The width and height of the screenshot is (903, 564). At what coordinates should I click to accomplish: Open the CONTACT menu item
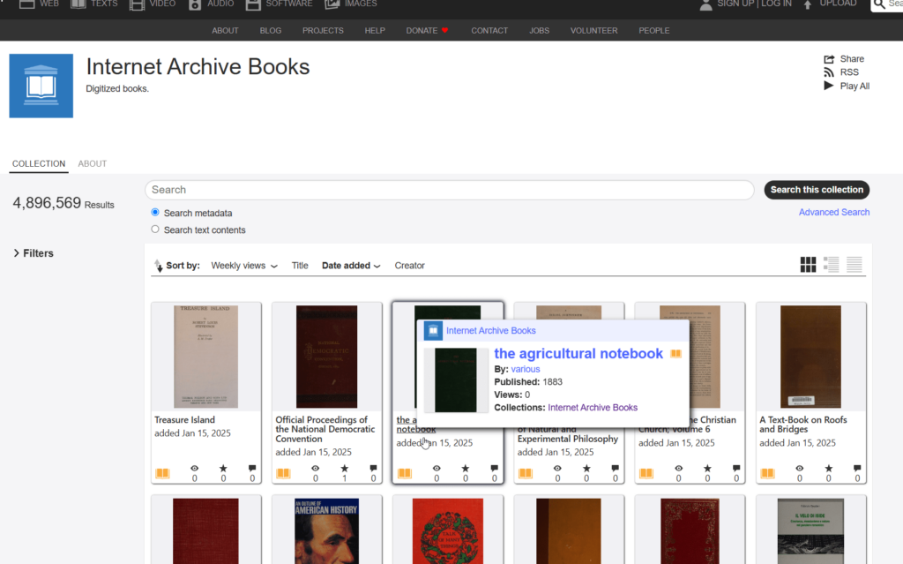(x=489, y=31)
